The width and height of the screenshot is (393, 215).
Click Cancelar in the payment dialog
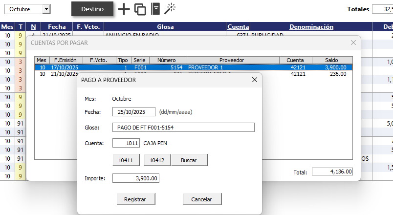pos(201,199)
